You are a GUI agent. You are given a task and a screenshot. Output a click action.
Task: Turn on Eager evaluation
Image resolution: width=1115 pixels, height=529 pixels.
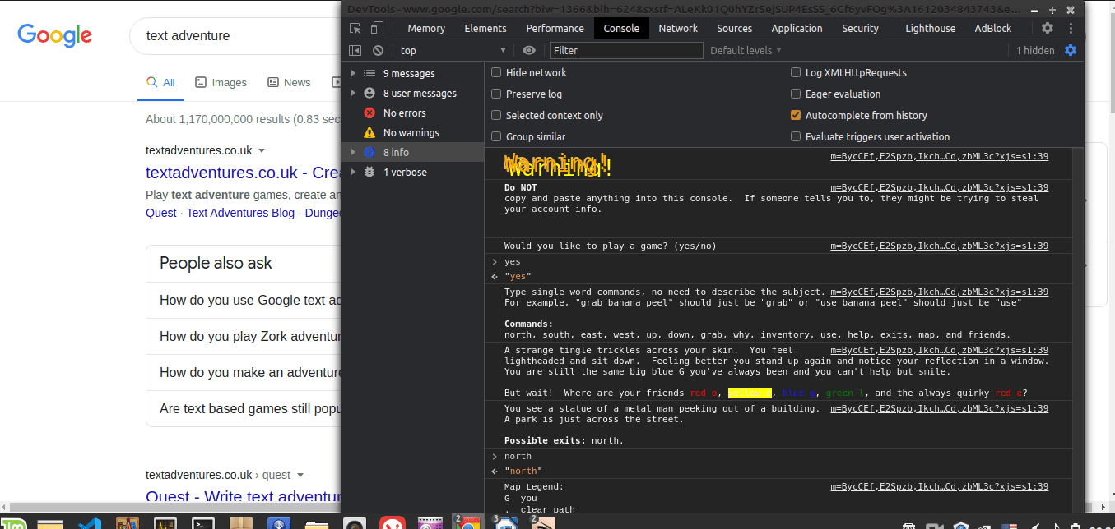[x=796, y=94]
